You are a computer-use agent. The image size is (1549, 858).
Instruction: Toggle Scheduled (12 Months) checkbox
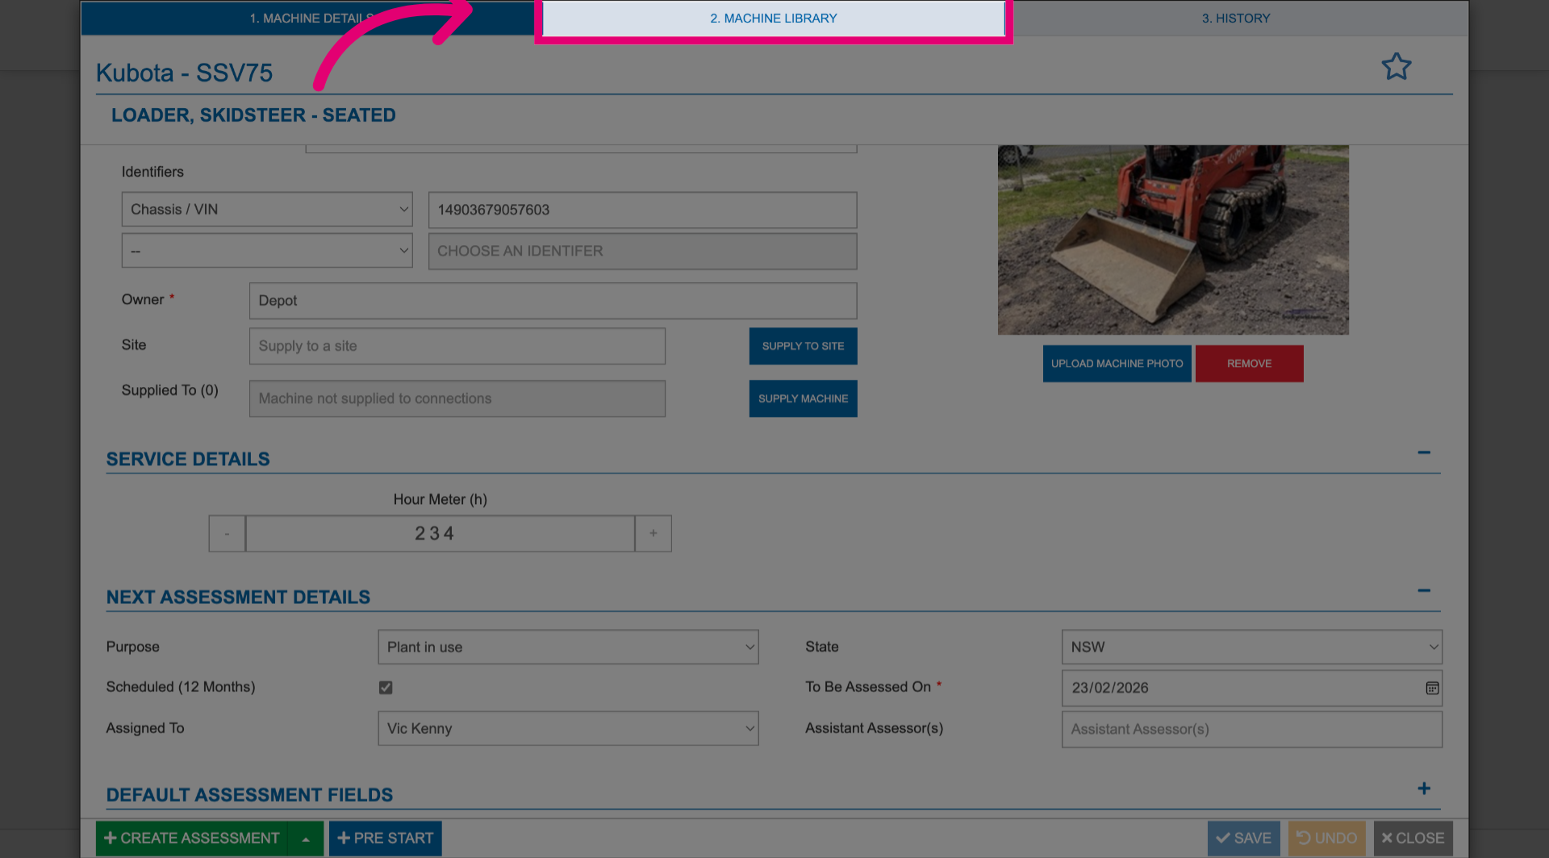pos(386,688)
